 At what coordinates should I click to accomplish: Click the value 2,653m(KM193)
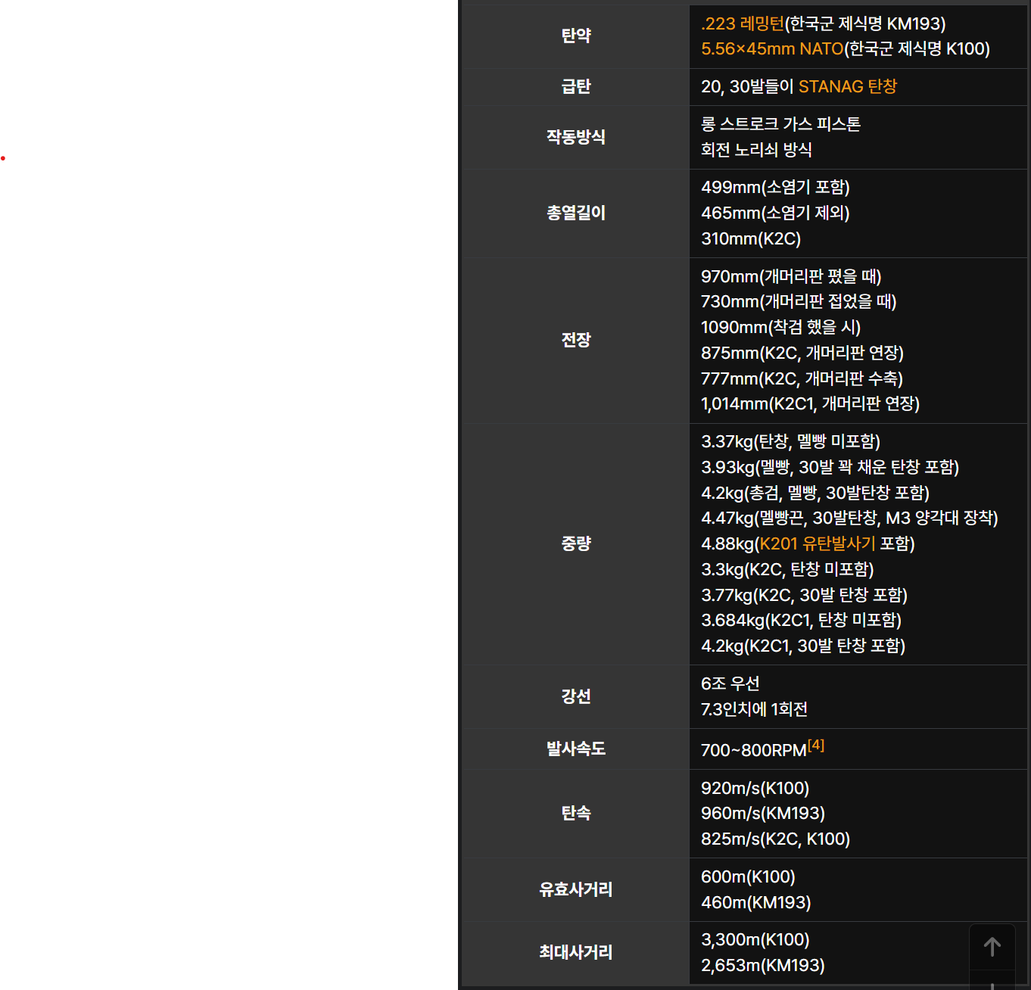tap(763, 966)
